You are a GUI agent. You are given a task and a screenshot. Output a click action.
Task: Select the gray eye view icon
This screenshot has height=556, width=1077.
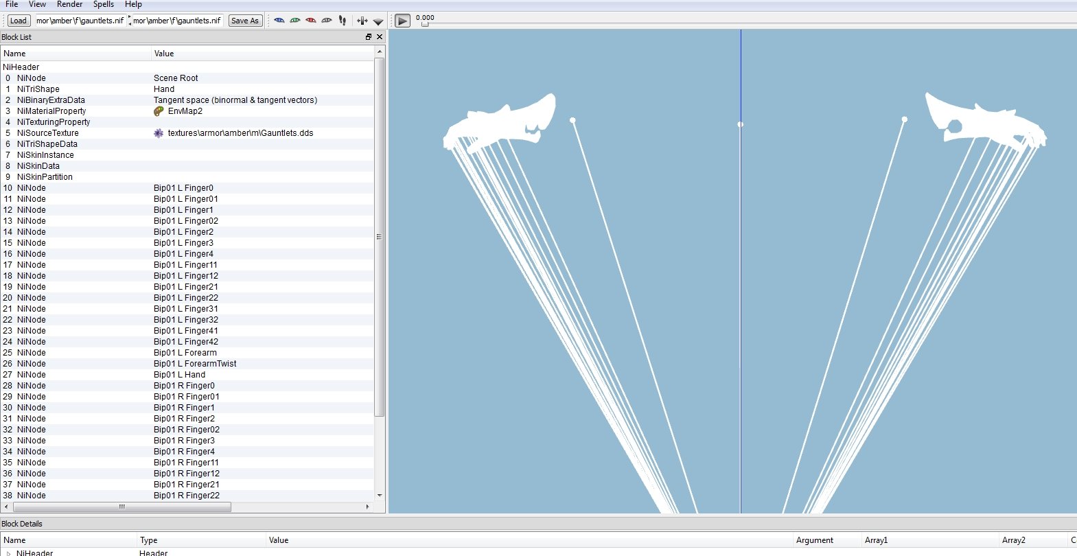click(327, 21)
